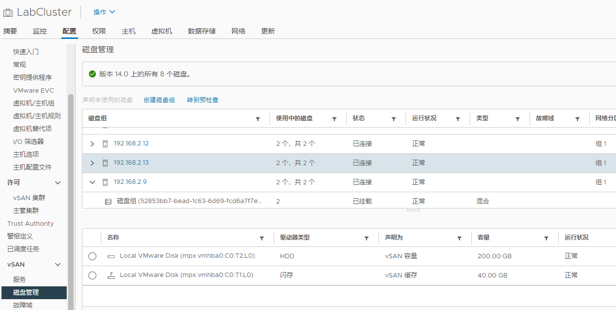Screen dimensions: 616x310
Task: Open 故障域 in sidebar
Action: pyautogui.click(x=23, y=305)
